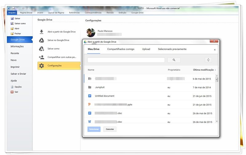
Task: Select the Untitled document file name
Action: click(105, 96)
